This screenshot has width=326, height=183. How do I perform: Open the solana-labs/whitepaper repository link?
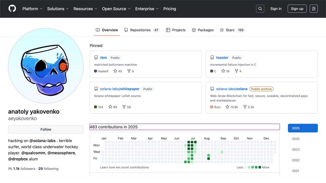[x=120, y=89]
